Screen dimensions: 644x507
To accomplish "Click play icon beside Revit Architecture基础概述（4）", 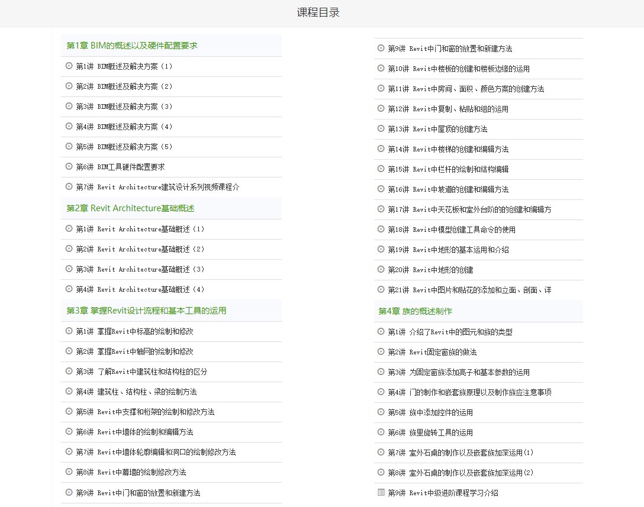I will 69,289.
